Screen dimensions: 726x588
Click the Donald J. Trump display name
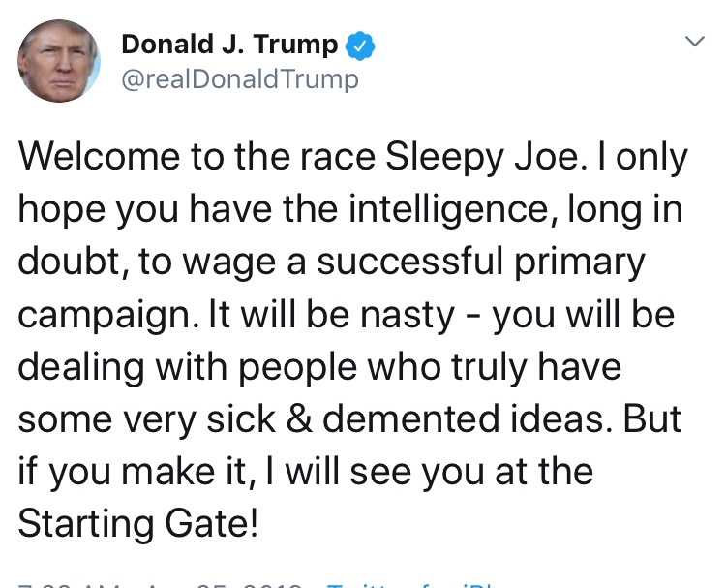point(229,45)
